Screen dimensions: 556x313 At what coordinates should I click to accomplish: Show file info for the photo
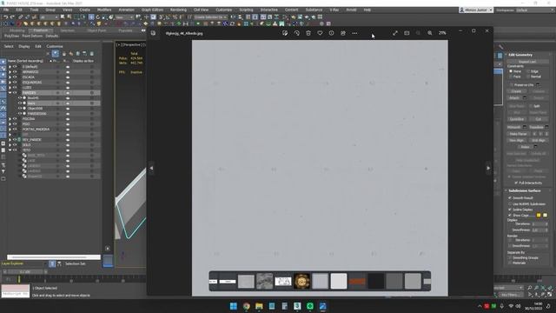(331, 33)
